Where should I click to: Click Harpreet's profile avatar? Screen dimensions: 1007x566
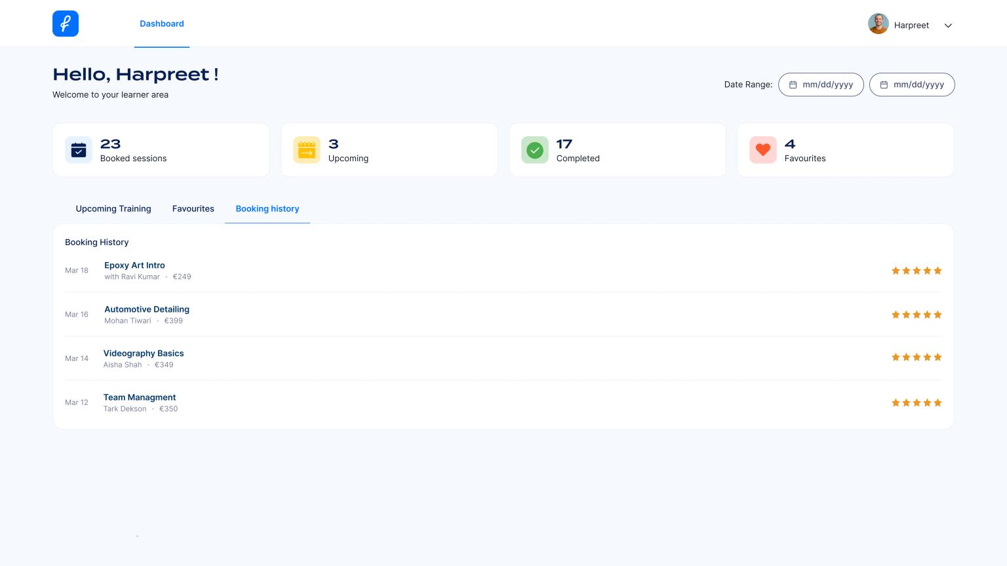click(x=879, y=24)
